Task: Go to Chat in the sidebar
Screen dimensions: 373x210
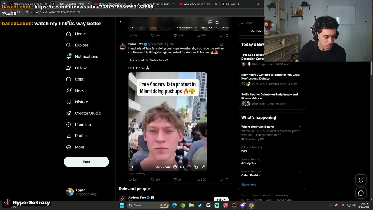Action: 75,79
